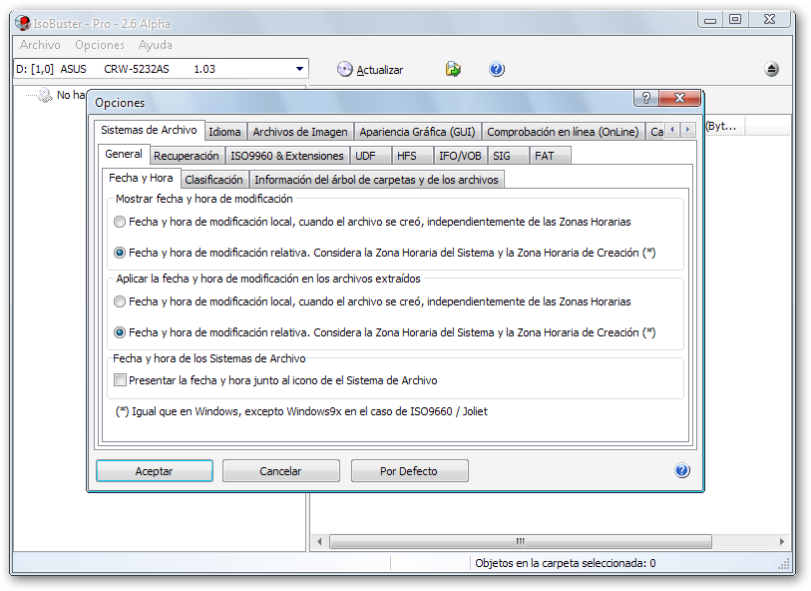811x591 pixels.
Task: Open the Opciones menu
Action: [100, 45]
